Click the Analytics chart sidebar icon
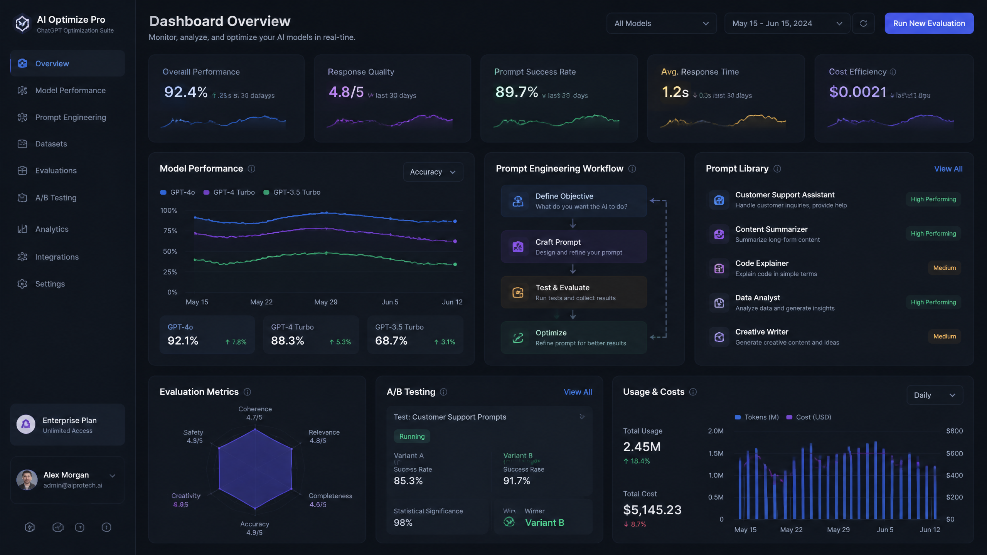Image resolution: width=987 pixels, height=555 pixels. (22, 229)
